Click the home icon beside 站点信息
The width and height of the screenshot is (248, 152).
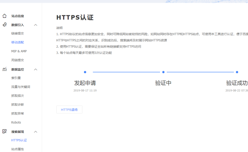4,16
